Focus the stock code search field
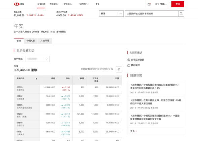This screenshot has height=141, width=198. (x=152, y=14)
